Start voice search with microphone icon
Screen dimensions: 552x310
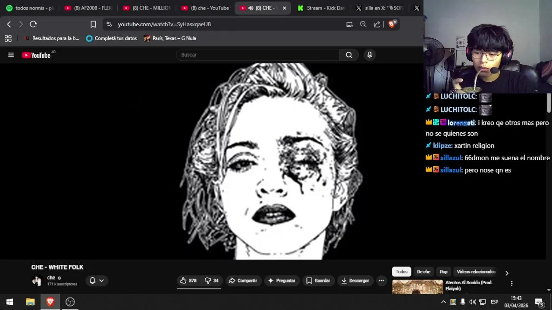point(370,55)
